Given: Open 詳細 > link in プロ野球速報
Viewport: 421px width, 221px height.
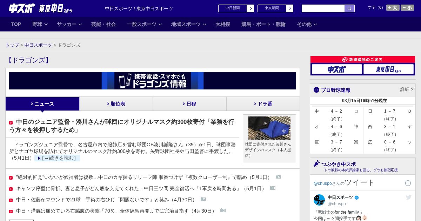Looking at the screenshot, I should (x=407, y=89).
